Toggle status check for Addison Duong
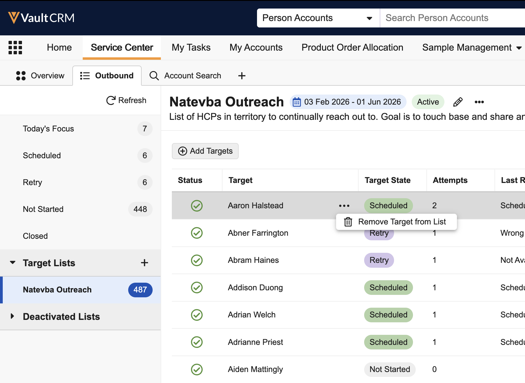Image resolution: width=525 pixels, height=383 pixels. pos(197,288)
